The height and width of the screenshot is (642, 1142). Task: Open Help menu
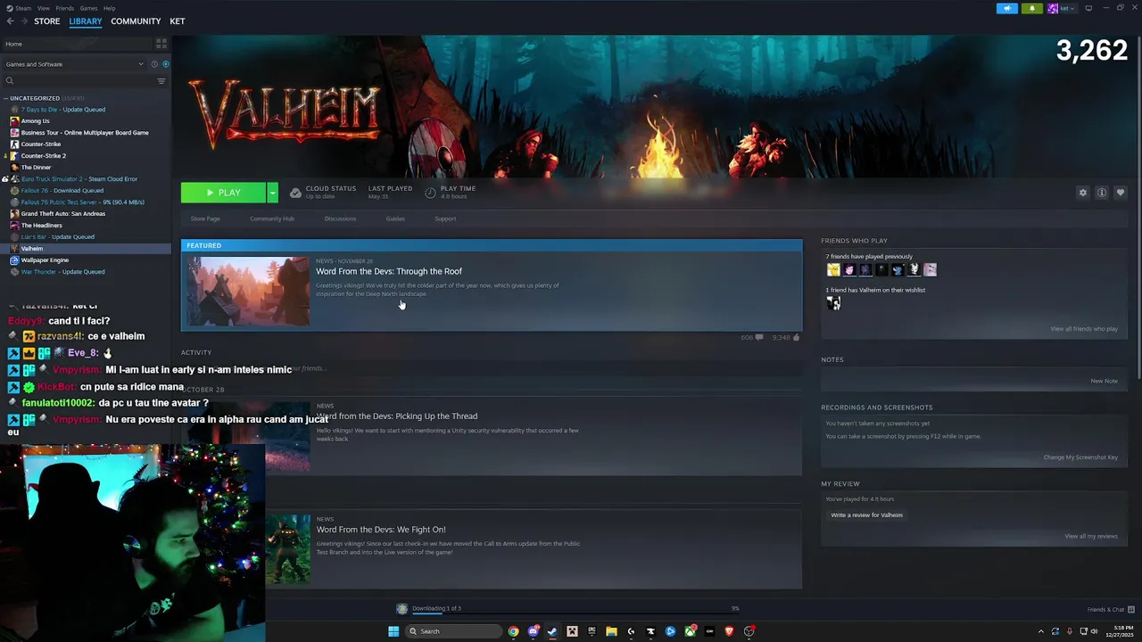(109, 8)
